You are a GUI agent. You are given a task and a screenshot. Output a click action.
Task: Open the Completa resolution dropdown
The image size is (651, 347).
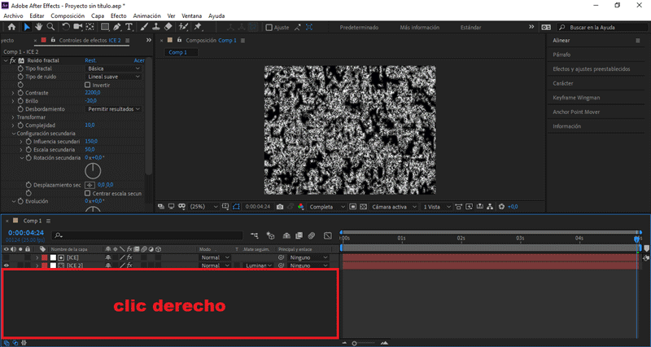[327, 207]
